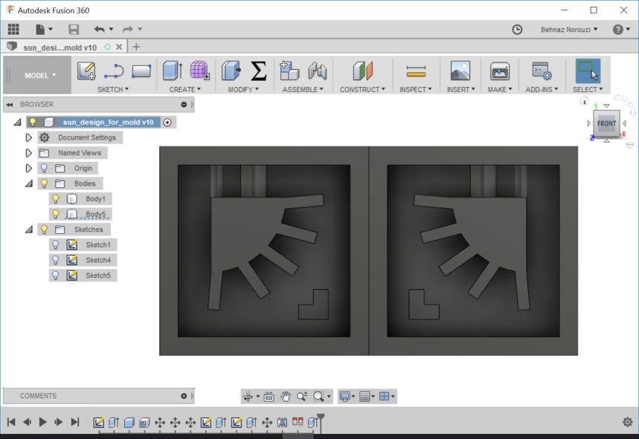Open the ASSEMBLE menu

303,89
